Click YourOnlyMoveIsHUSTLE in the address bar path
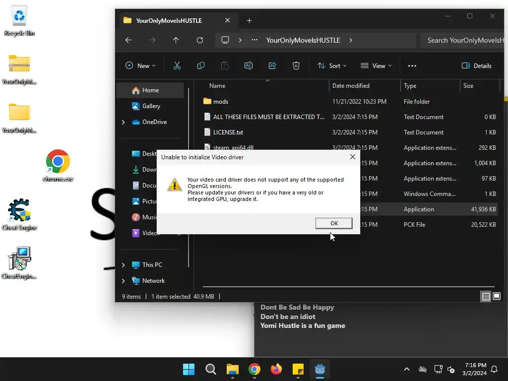 (x=303, y=40)
